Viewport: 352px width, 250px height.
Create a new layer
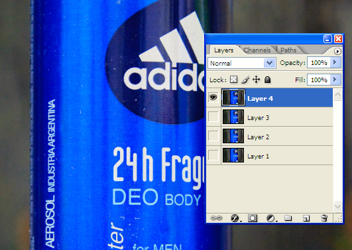click(306, 218)
